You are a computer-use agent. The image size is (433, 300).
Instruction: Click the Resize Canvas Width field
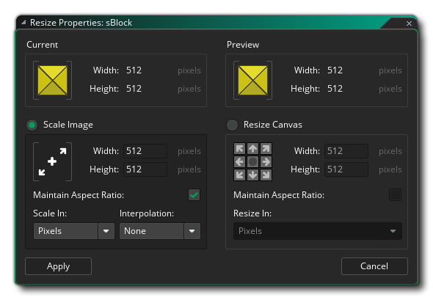tap(346, 151)
